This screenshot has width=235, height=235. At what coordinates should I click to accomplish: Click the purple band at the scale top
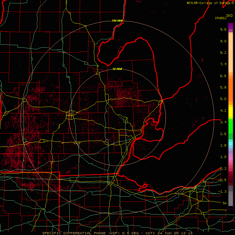231,26
